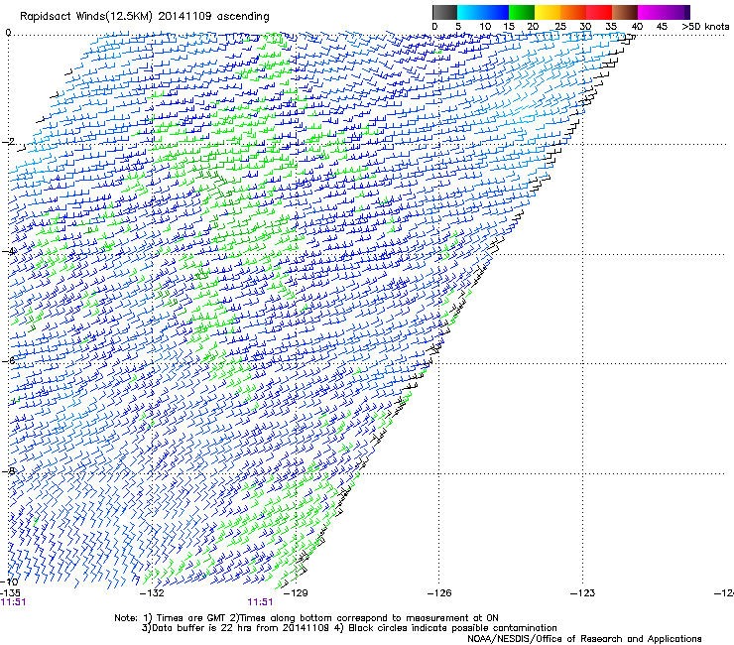Click the longitude label '-126'
The height and width of the screenshot is (645, 734).
[x=439, y=593]
